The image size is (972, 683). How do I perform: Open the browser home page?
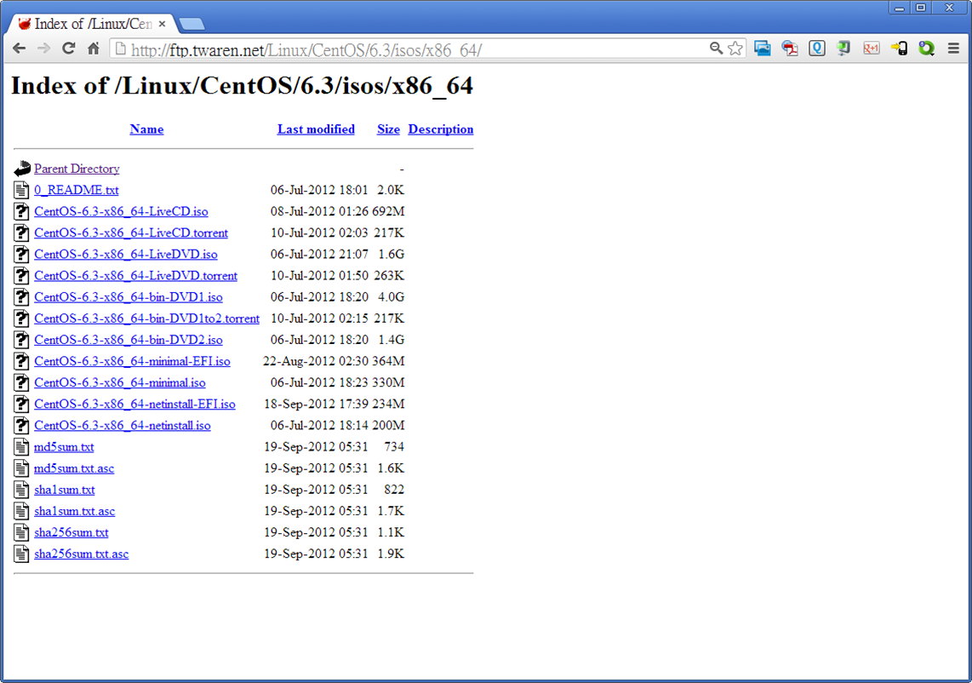click(93, 49)
